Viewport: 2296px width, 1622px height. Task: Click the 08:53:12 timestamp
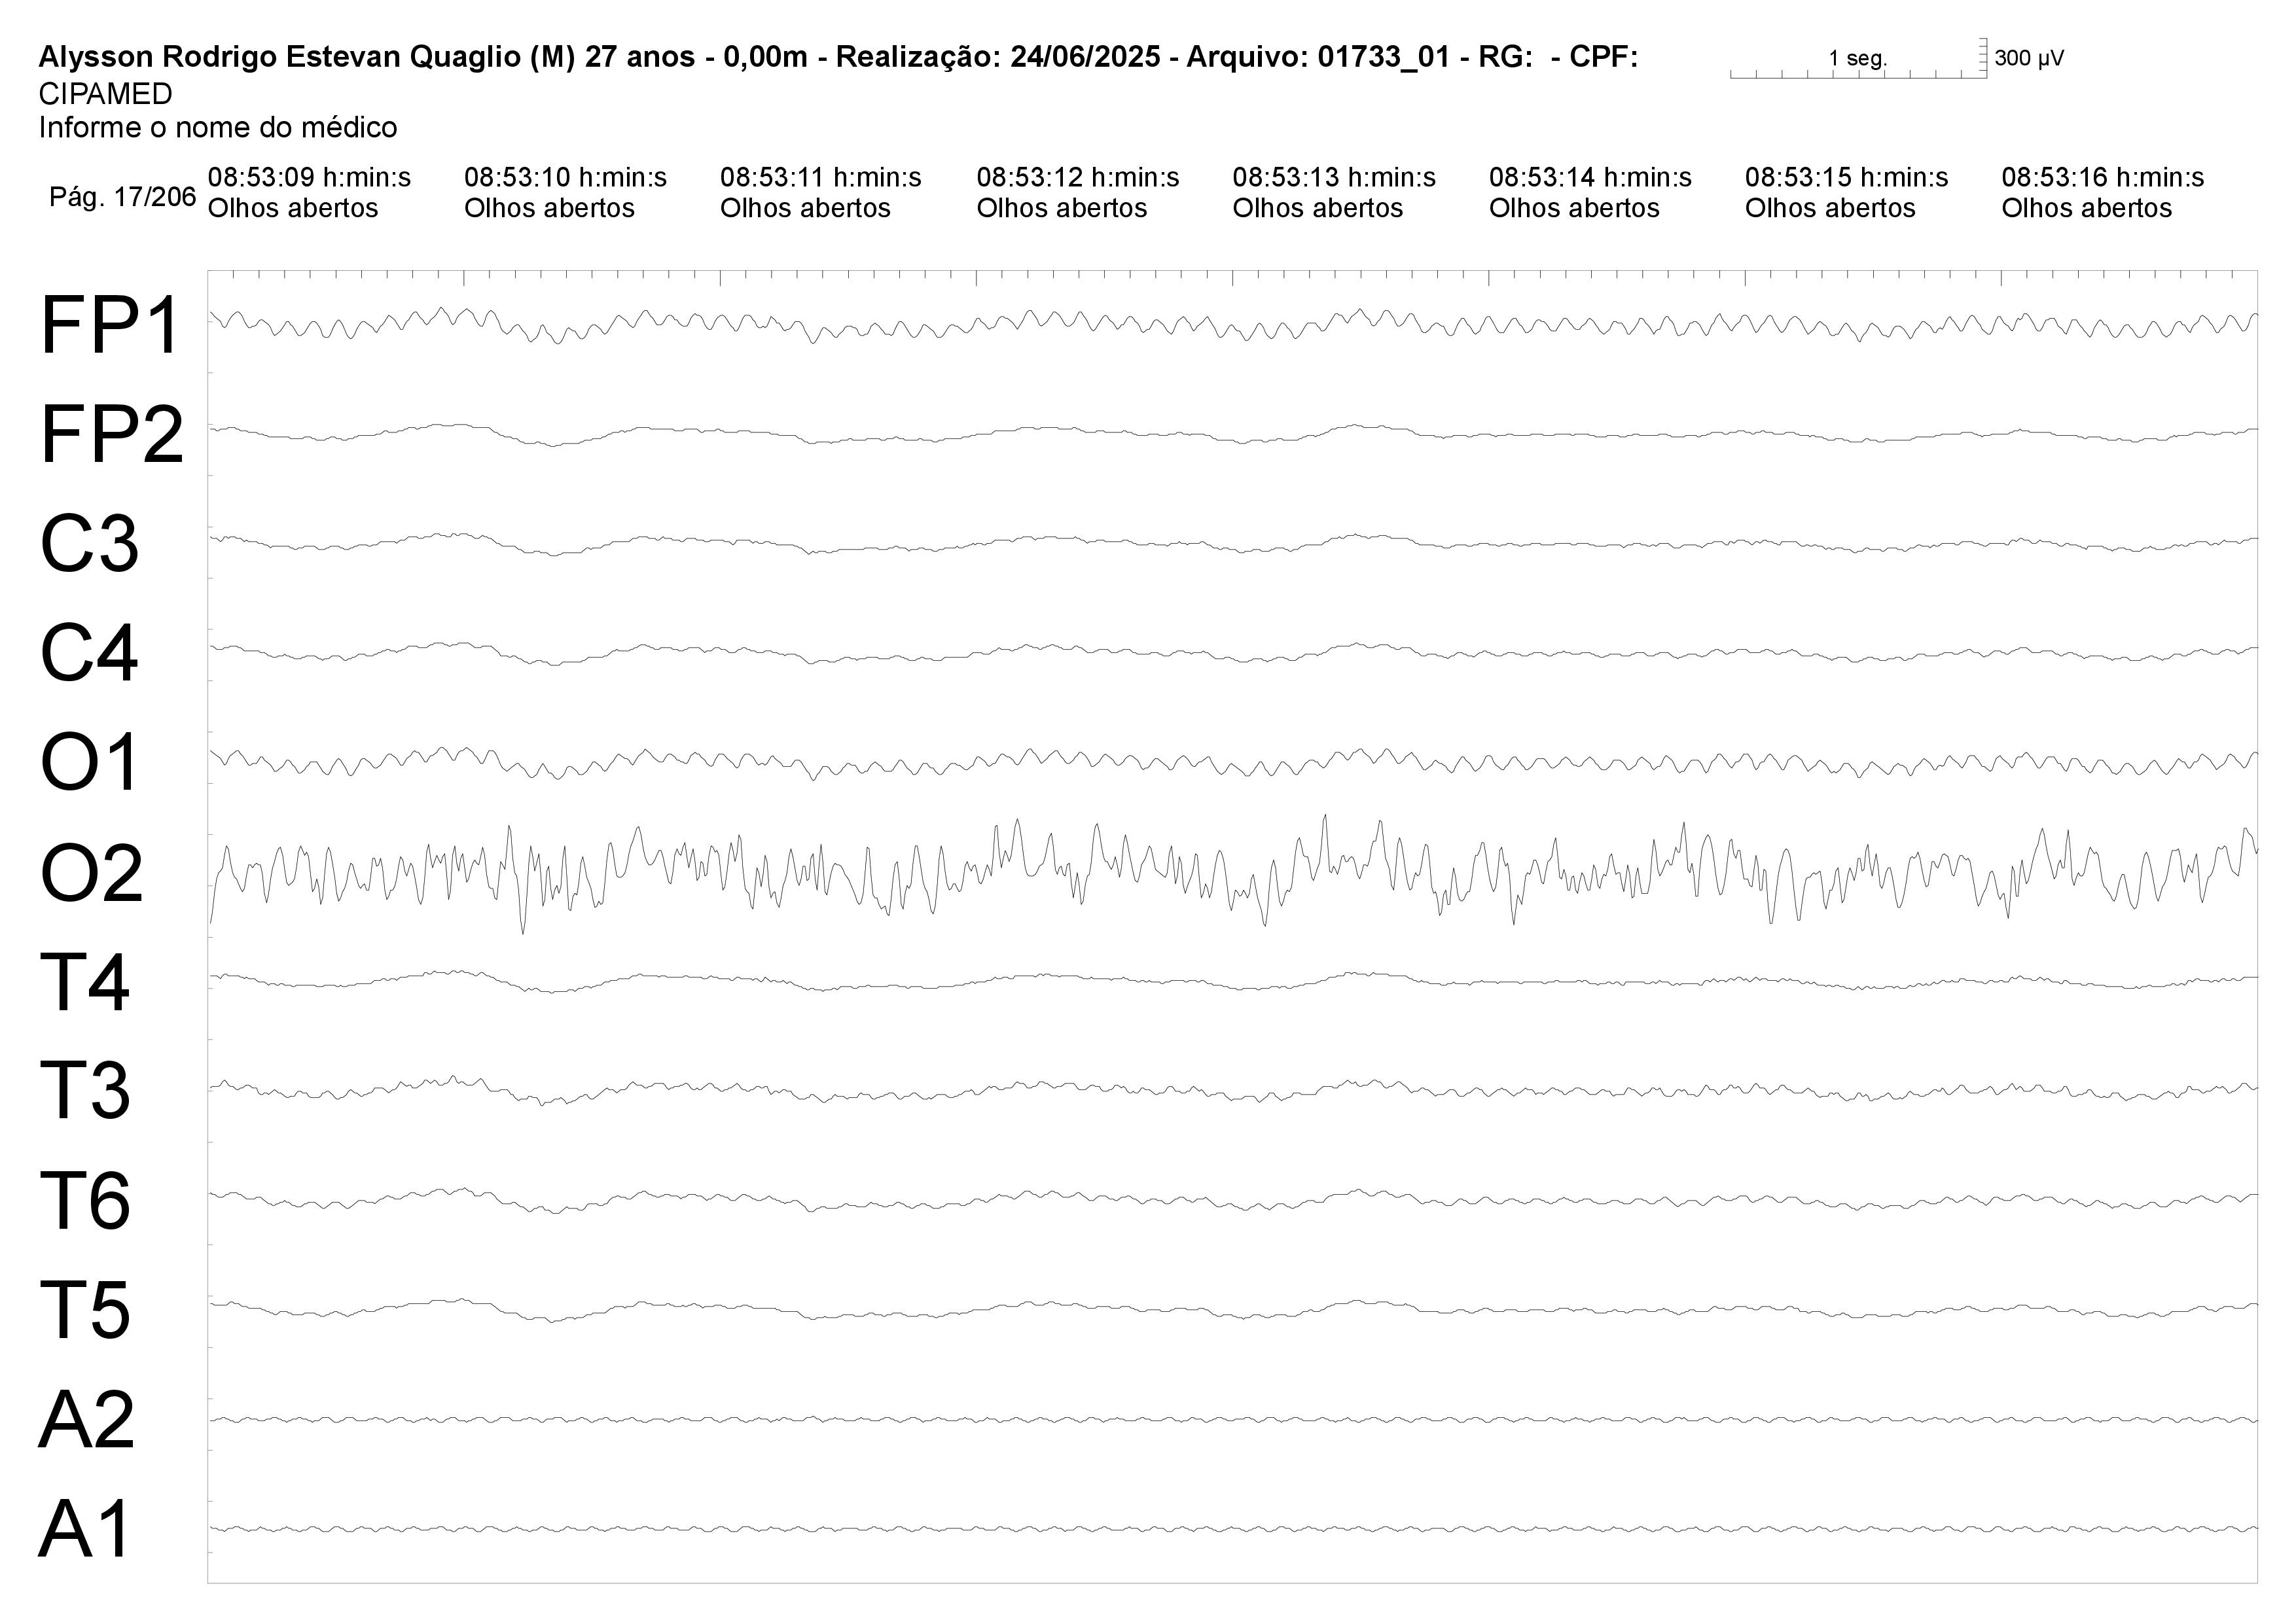coord(1078,178)
